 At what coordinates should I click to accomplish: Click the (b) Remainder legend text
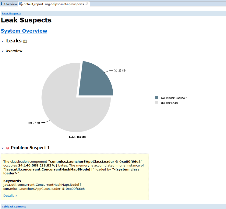[x=170, y=103]
